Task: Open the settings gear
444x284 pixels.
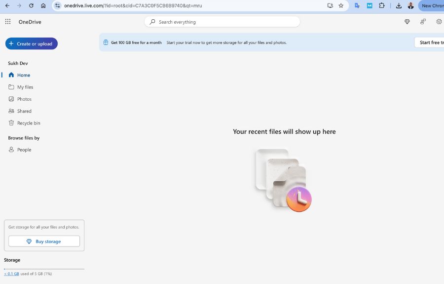Action: coord(439,22)
